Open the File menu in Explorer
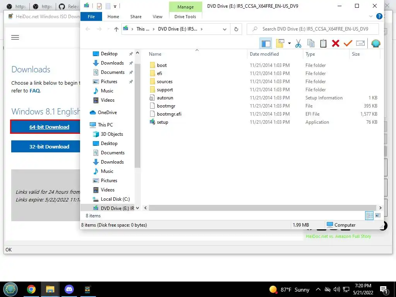This screenshot has width=396, height=297. tap(91, 17)
